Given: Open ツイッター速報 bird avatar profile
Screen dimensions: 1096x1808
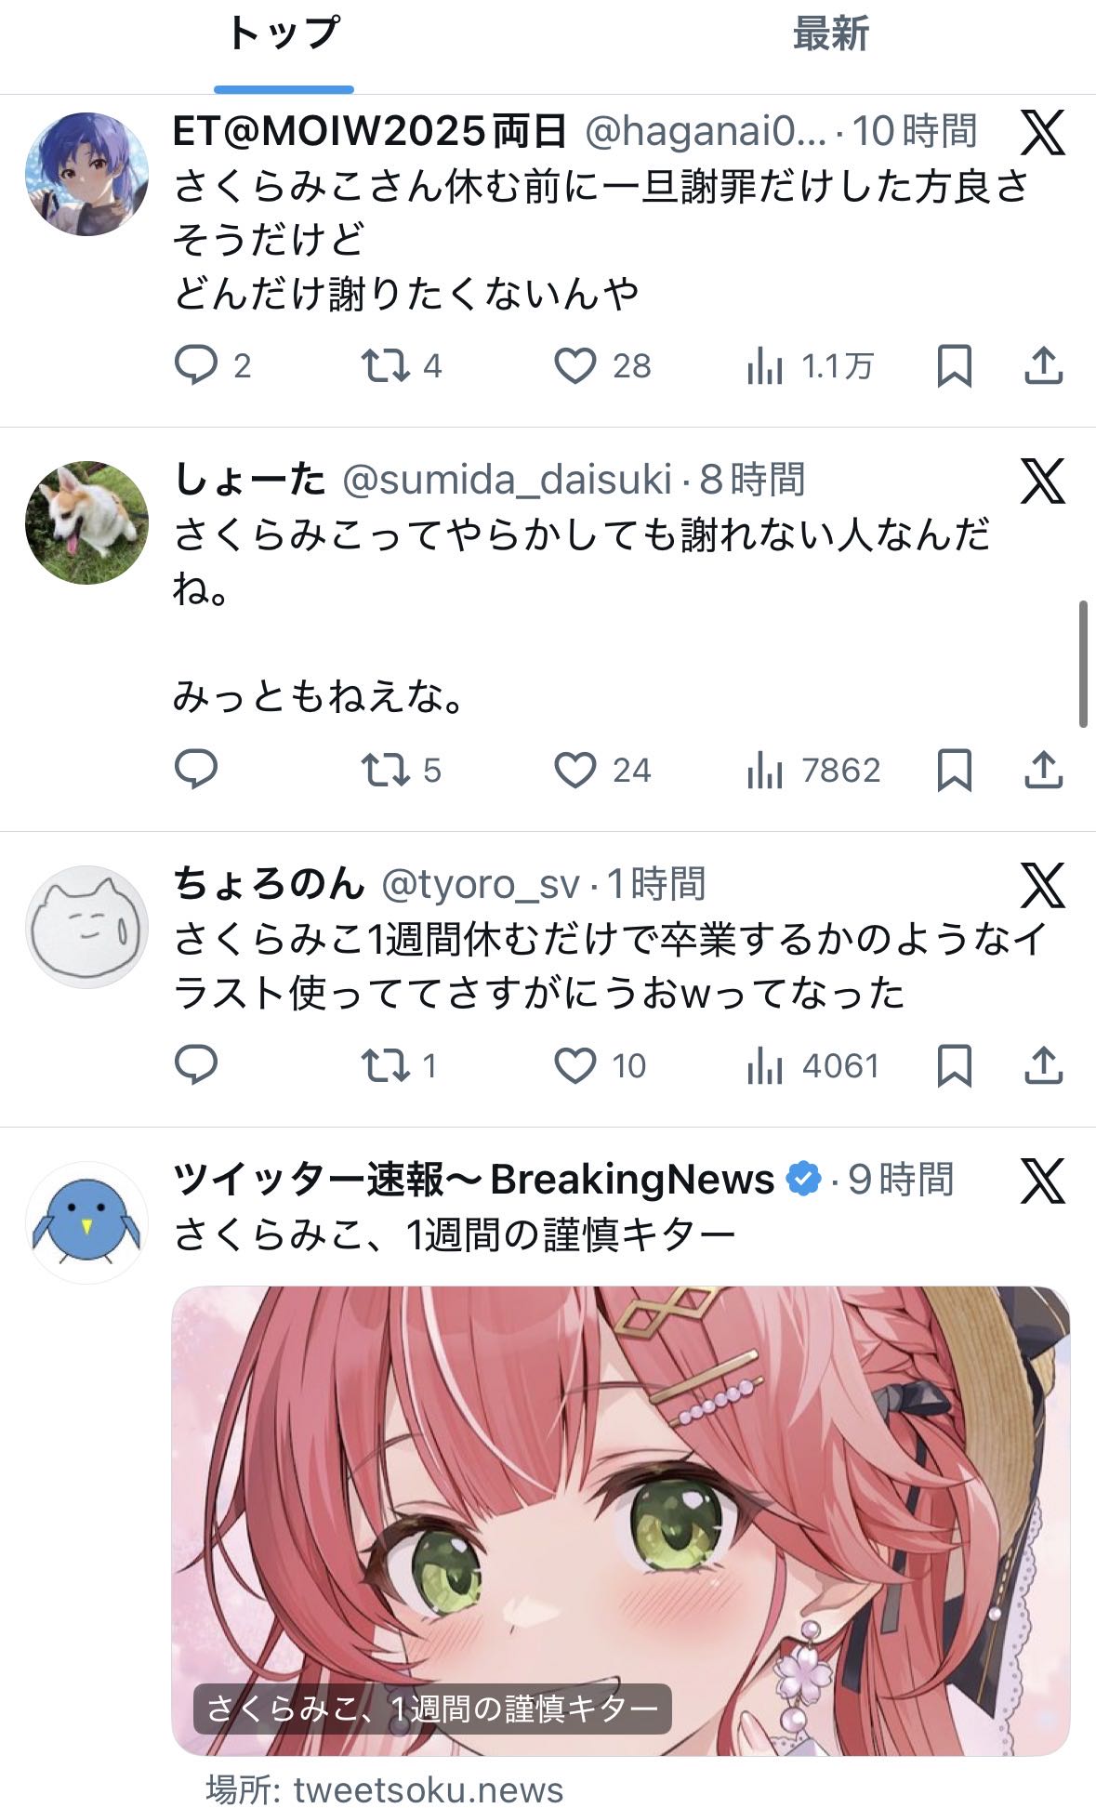Looking at the screenshot, I should tap(86, 1222).
